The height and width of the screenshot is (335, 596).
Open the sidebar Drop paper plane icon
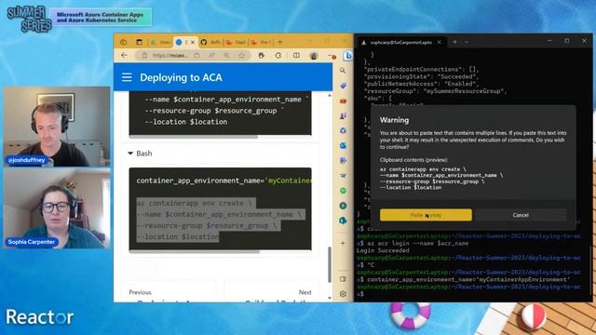(x=343, y=176)
